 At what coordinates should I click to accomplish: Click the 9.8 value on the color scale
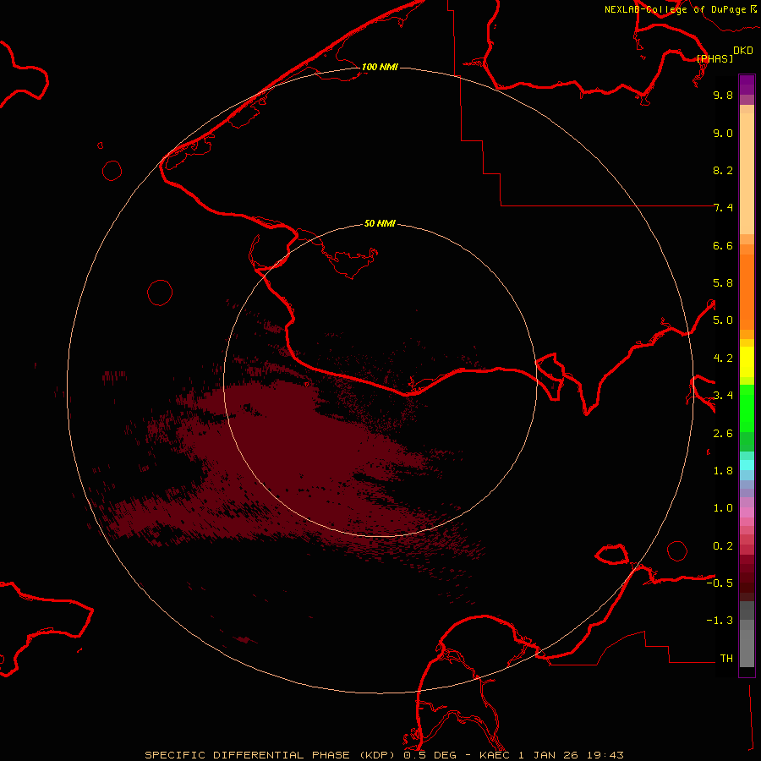pos(723,95)
